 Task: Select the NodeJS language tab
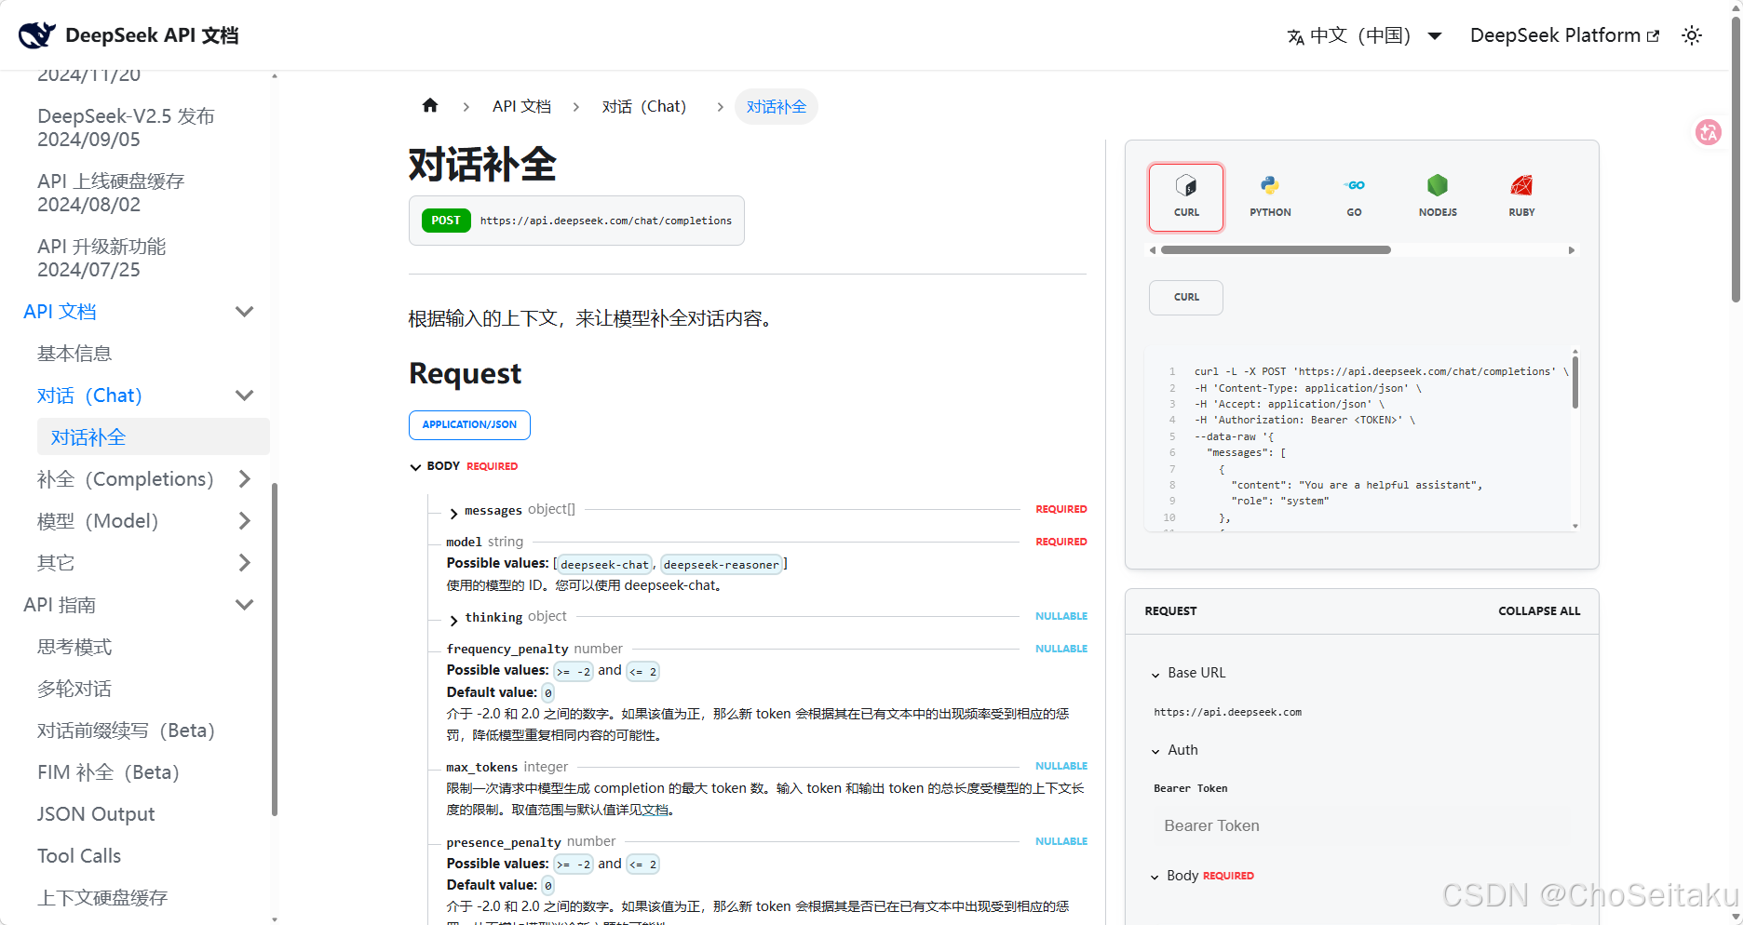[1438, 197]
